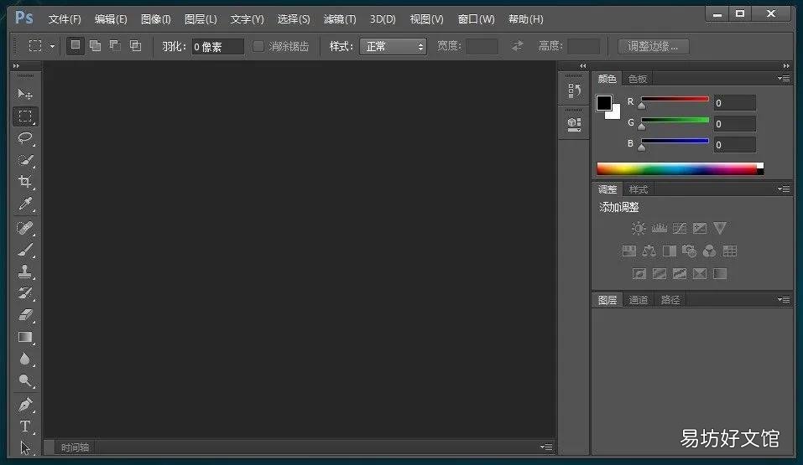Screen dimensions: 803x465
Task: Add a Levels adjustment
Action: point(659,228)
